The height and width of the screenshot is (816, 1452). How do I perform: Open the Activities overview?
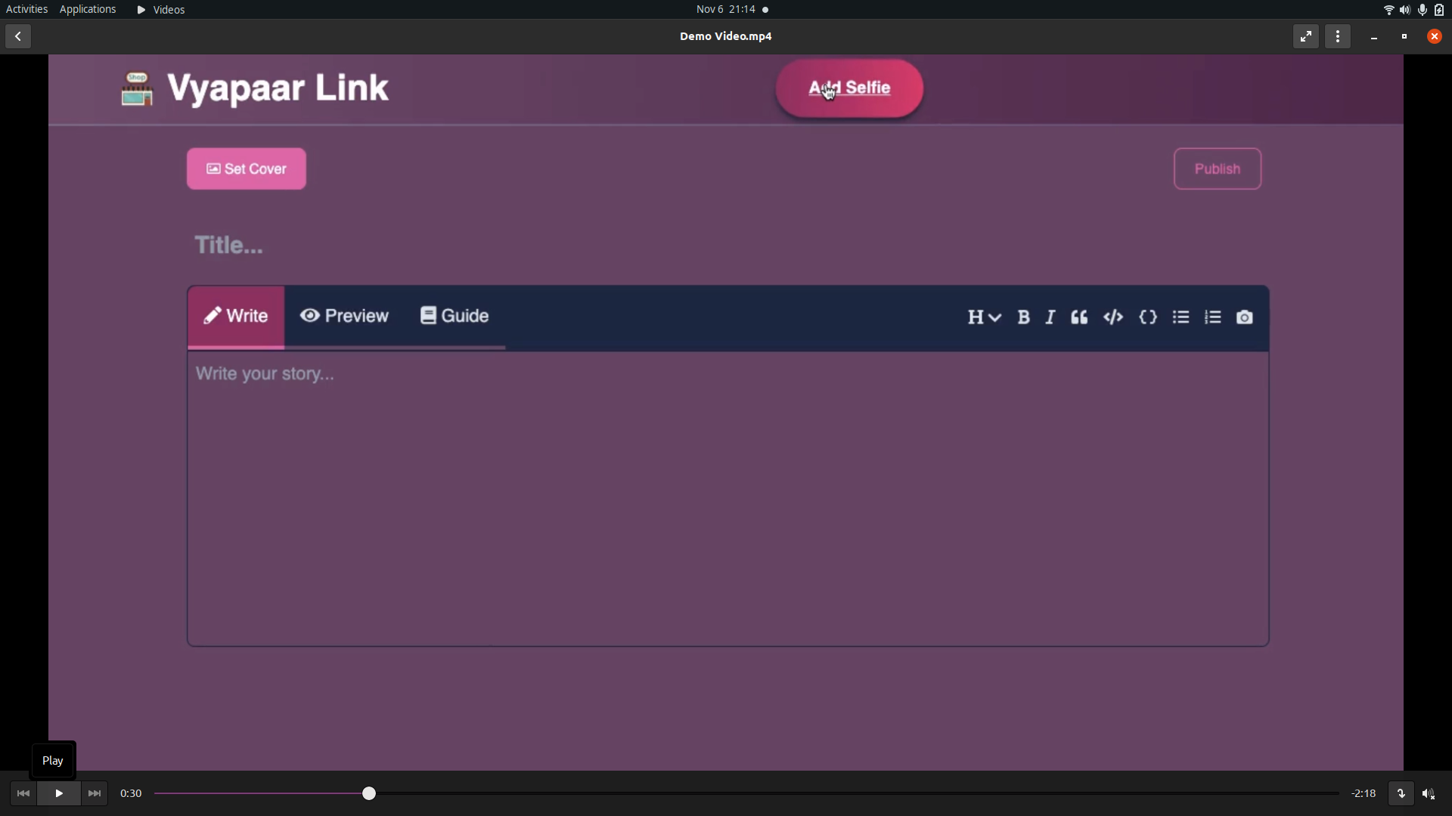(26, 10)
